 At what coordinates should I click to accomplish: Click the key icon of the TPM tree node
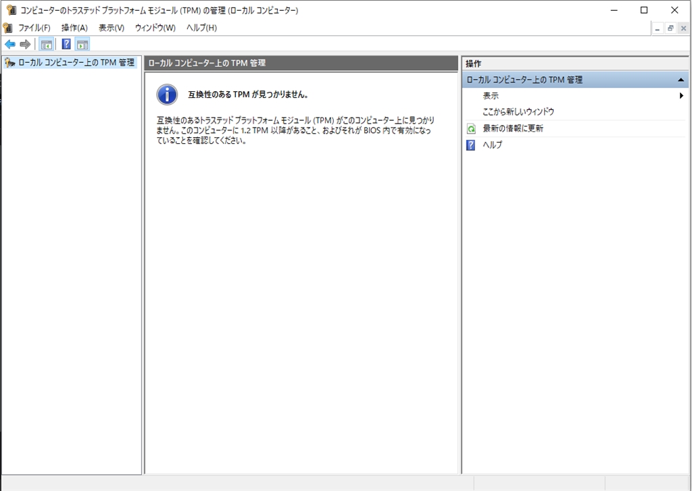(x=9, y=63)
